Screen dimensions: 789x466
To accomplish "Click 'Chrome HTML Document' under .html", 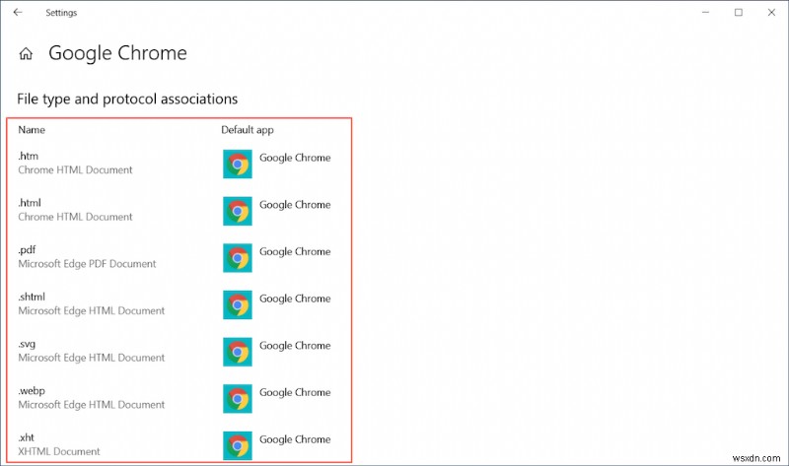I will 75,217.
